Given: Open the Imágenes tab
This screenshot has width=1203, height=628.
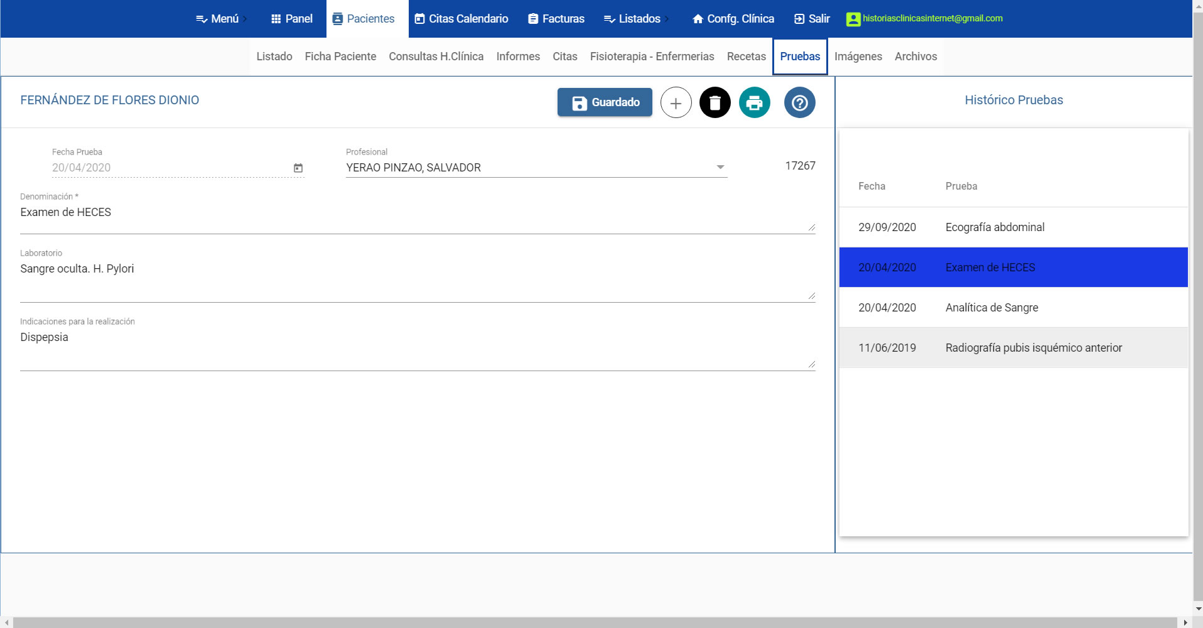Looking at the screenshot, I should click(x=858, y=57).
